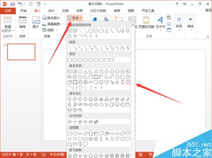This screenshot has height=158, width=212.
Task: Switch to the 开始 (Home) tab
Action: (23, 11)
